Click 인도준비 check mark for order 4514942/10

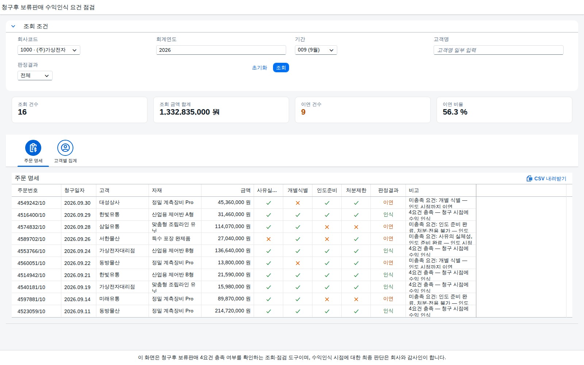click(327, 275)
